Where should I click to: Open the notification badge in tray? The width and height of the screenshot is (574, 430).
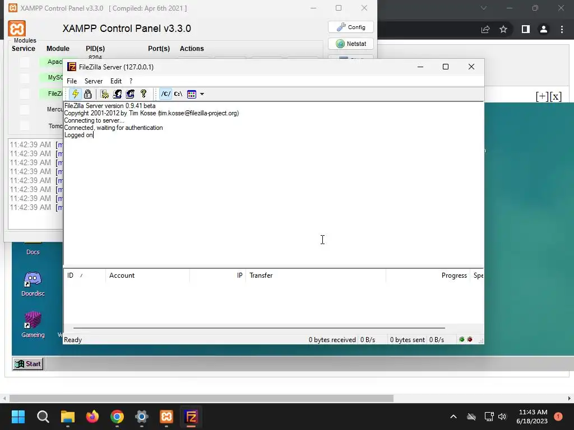click(x=558, y=417)
